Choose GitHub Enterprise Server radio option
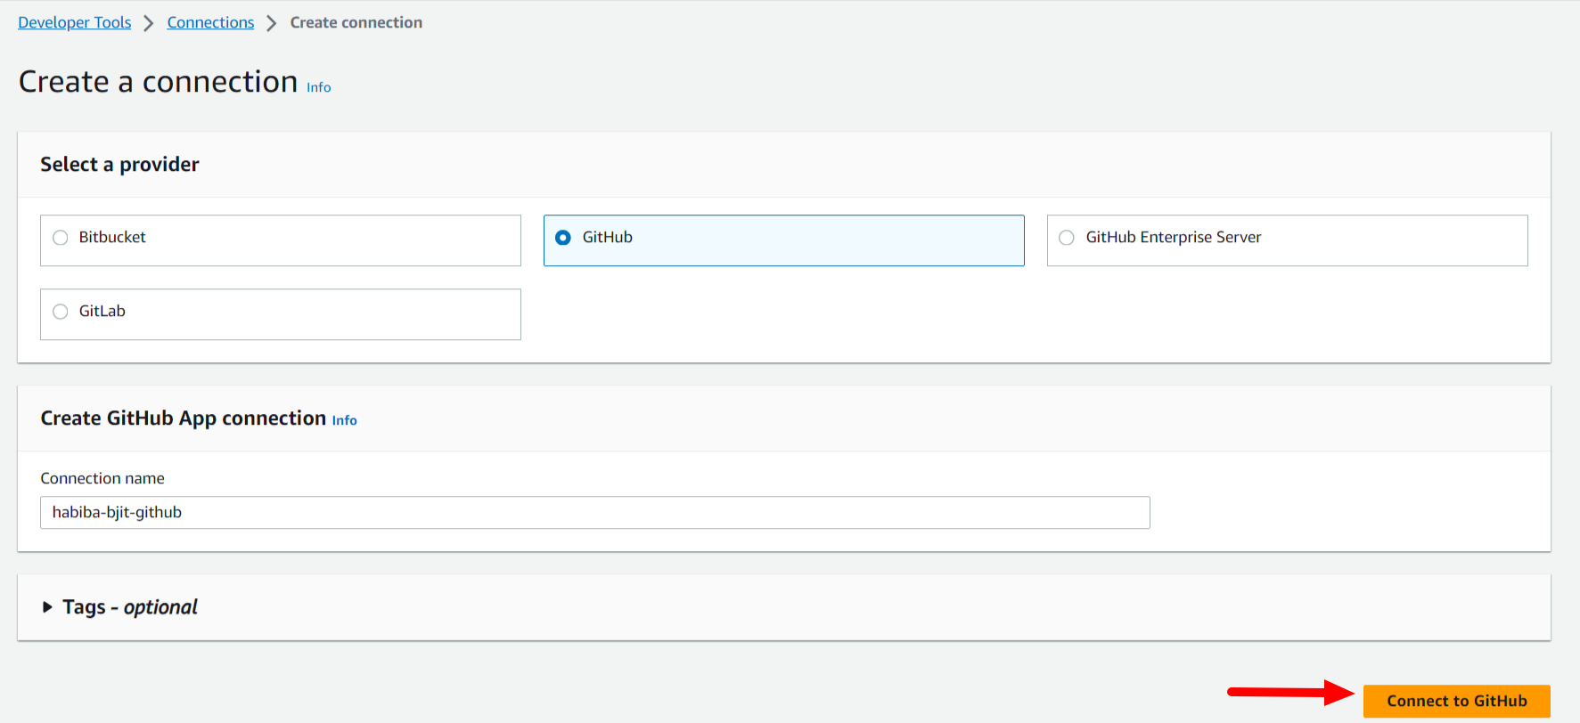Screen dimensions: 1580x723 pos(1067,238)
